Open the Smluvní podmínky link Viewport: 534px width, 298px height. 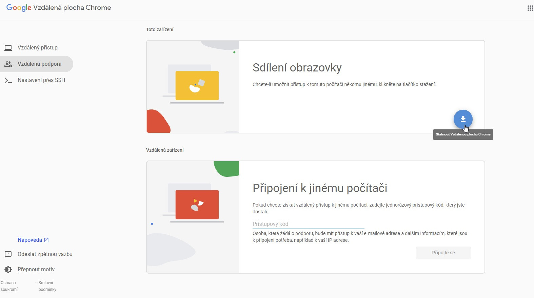47,286
